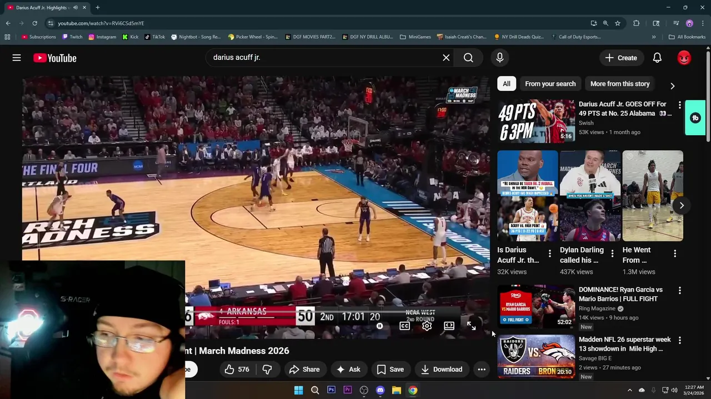Open more actions beside the Download button

(x=482, y=370)
